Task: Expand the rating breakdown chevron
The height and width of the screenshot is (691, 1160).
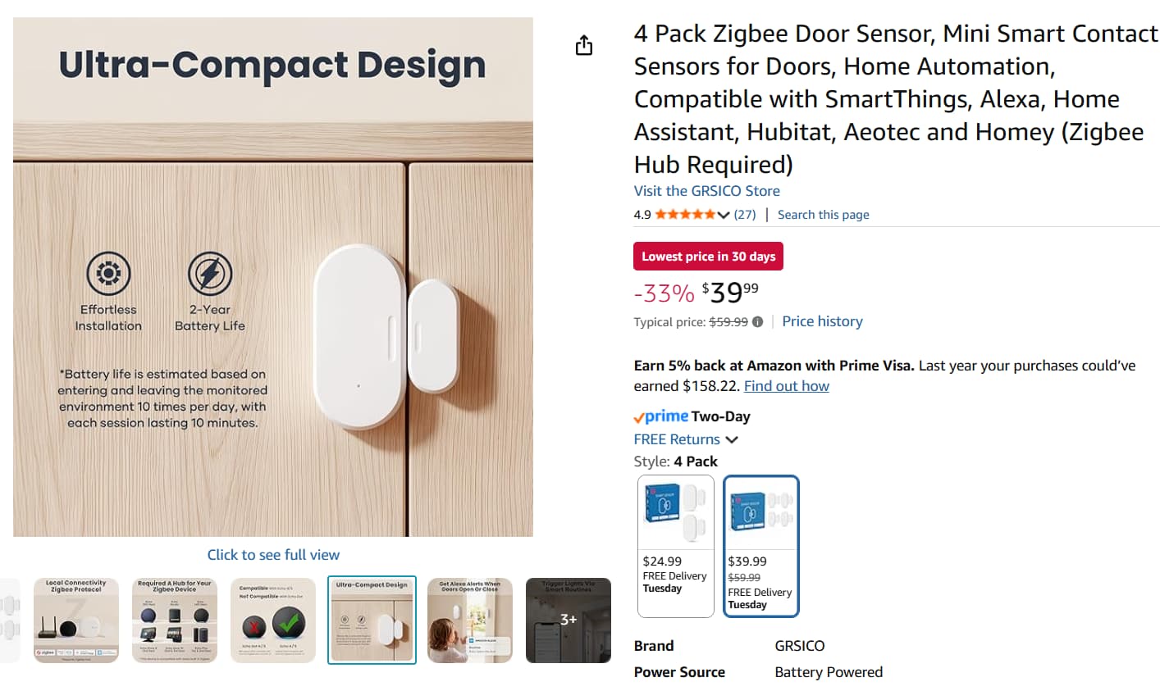Action: [723, 215]
